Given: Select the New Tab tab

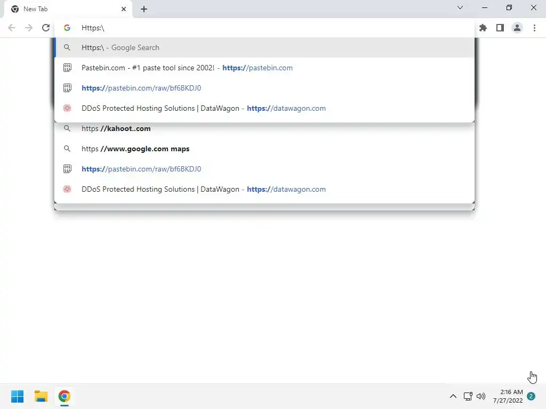Looking at the screenshot, I should click(68, 9).
